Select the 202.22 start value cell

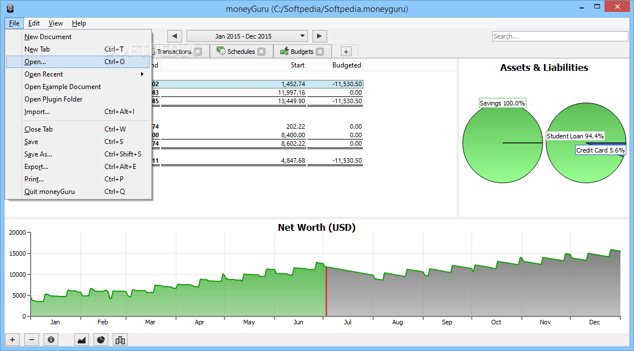tap(295, 126)
